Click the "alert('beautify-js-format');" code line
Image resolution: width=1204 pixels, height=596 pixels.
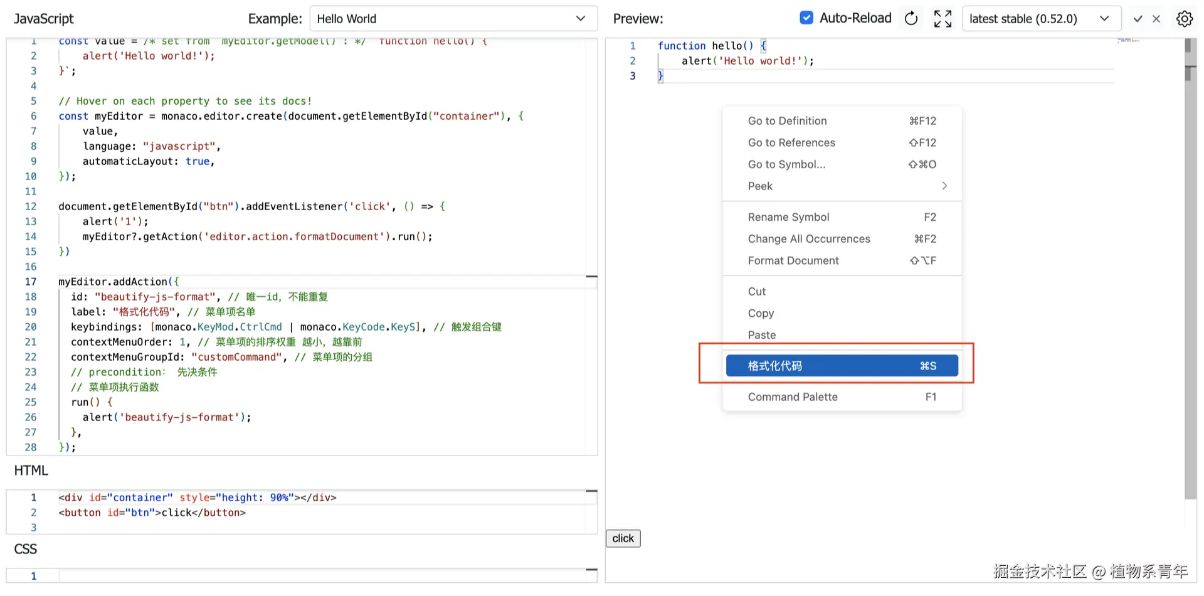tap(167, 417)
